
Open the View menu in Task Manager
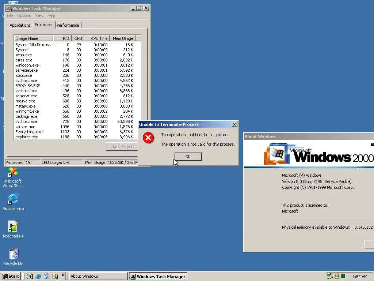(x=39, y=15)
